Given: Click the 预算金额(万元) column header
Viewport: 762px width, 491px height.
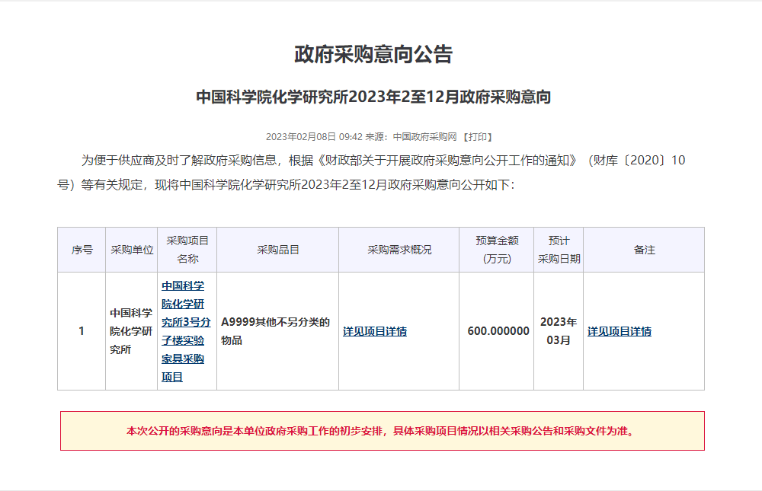Looking at the screenshot, I should [497, 250].
